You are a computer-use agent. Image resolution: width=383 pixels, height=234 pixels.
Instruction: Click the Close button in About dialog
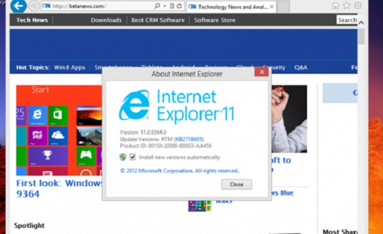pyautogui.click(x=237, y=184)
